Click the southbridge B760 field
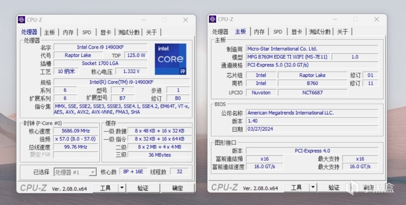Viewport: 406px width, 205px height. [312, 84]
